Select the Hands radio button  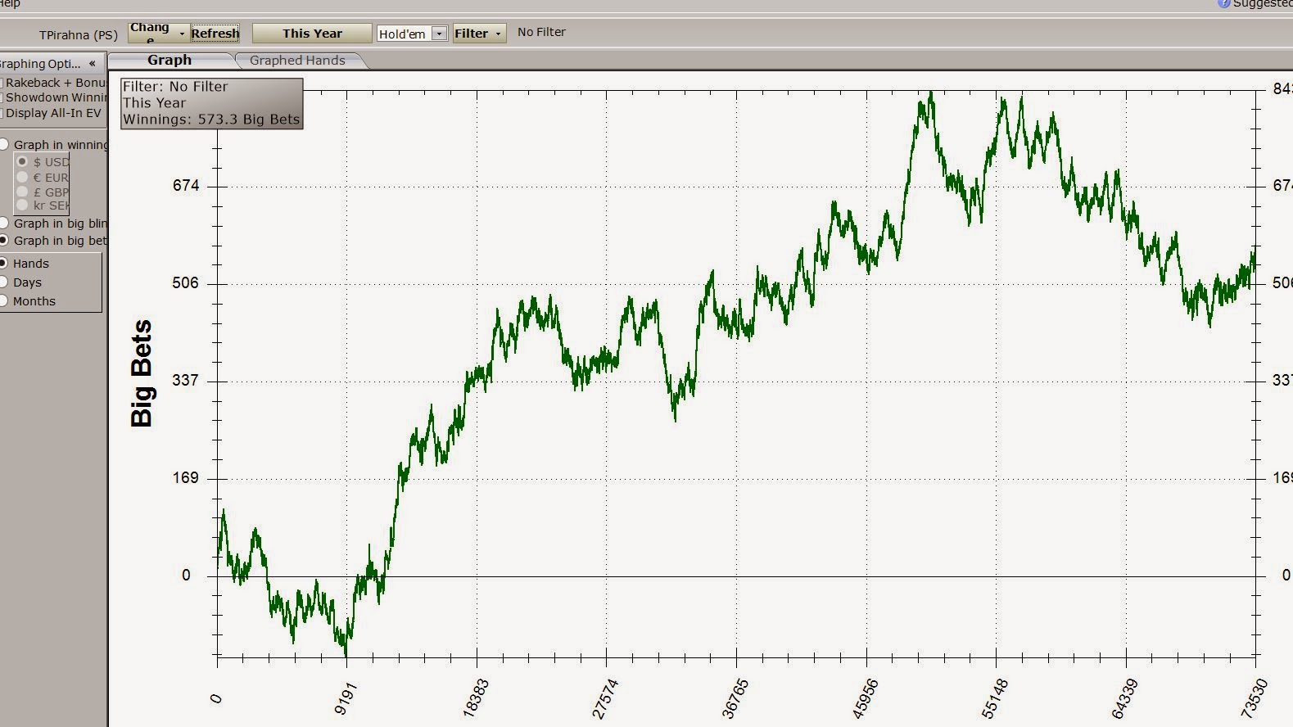[4, 263]
